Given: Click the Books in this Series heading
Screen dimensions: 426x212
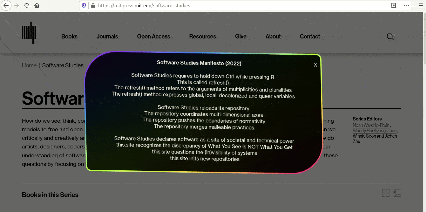Looking at the screenshot, I should coord(50,195).
